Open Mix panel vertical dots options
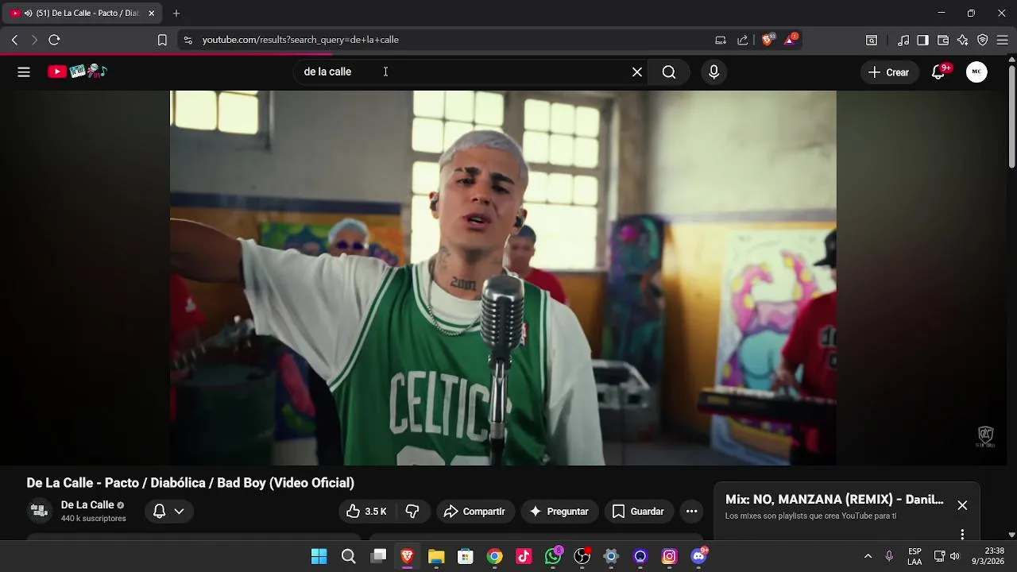The height and width of the screenshot is (572, 1017). (x=962, y=534)
